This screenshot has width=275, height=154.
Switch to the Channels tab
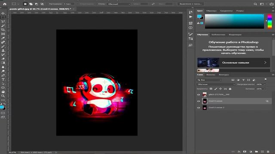point(211,74)
